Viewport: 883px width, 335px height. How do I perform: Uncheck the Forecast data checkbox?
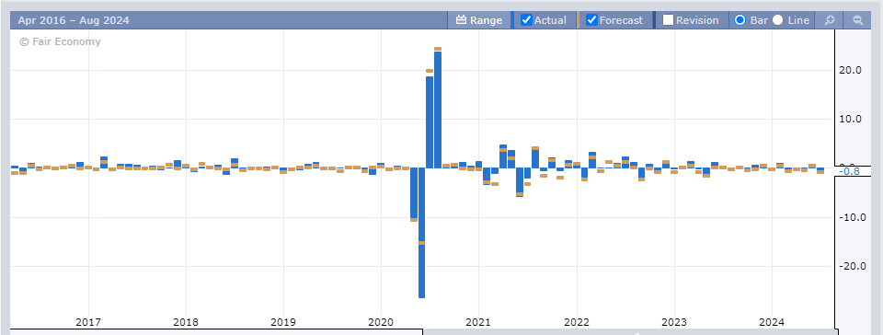[x=591, y=20]
